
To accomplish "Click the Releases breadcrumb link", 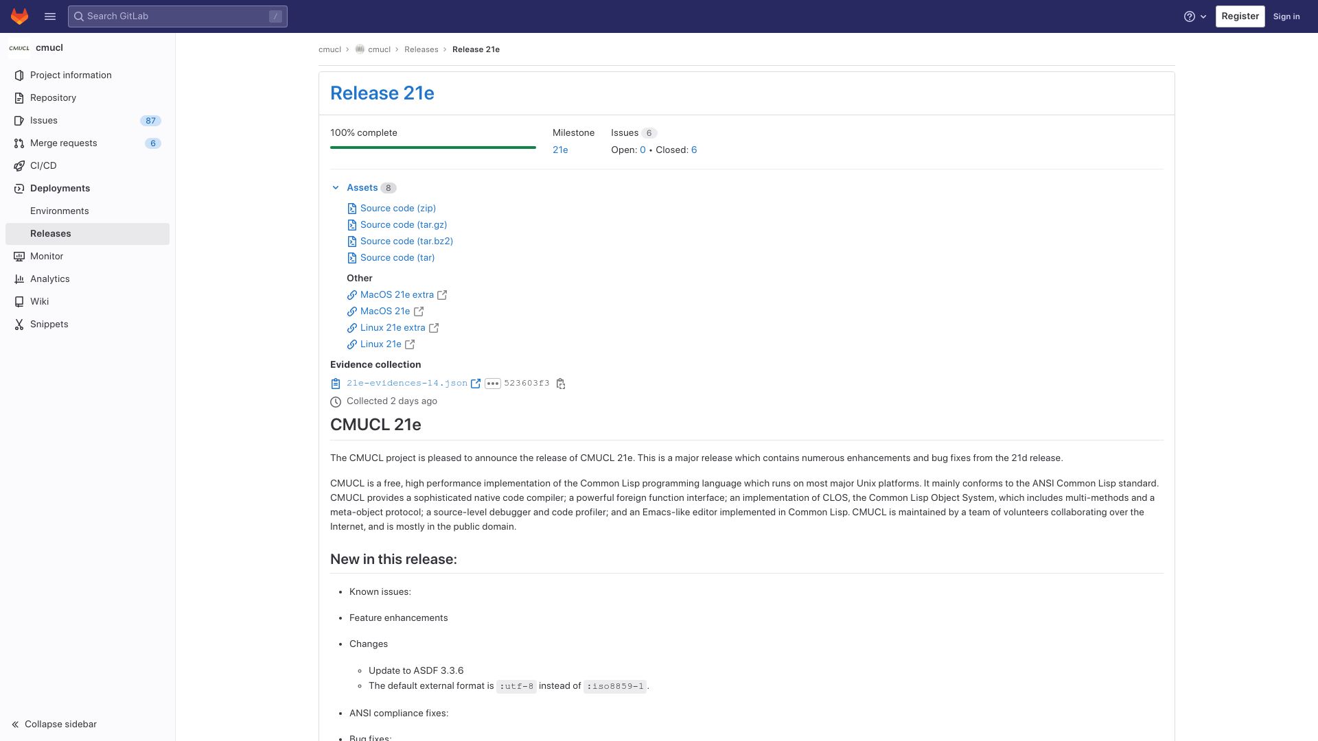I will point(421,50).
